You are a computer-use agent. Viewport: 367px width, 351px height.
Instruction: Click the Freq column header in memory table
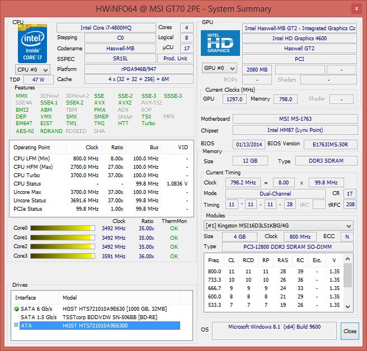(214, 260)
